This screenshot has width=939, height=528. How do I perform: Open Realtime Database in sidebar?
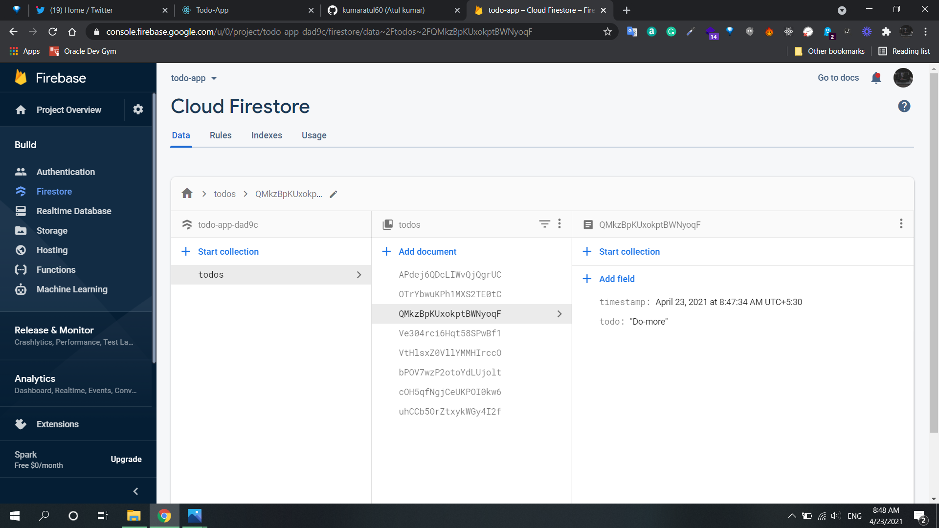[x=74, y=211]
